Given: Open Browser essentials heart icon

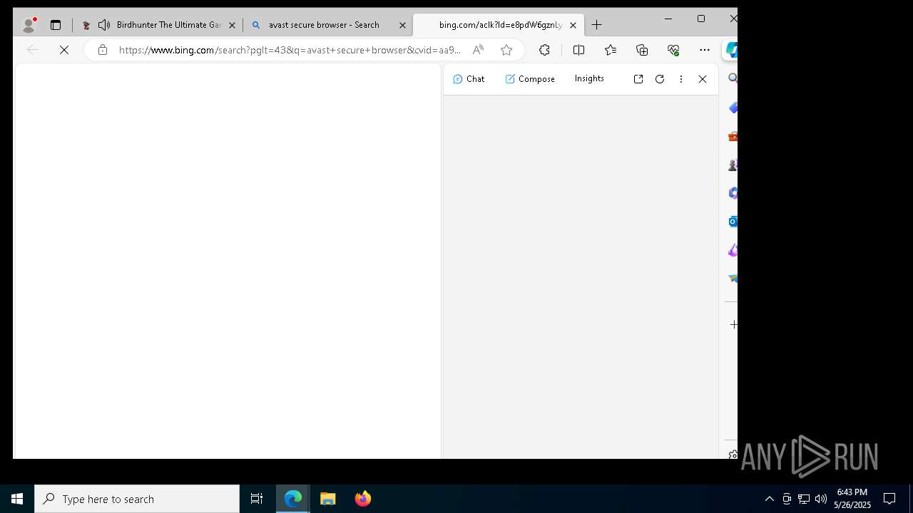Looking at the screenshot, I should [673, 50].
